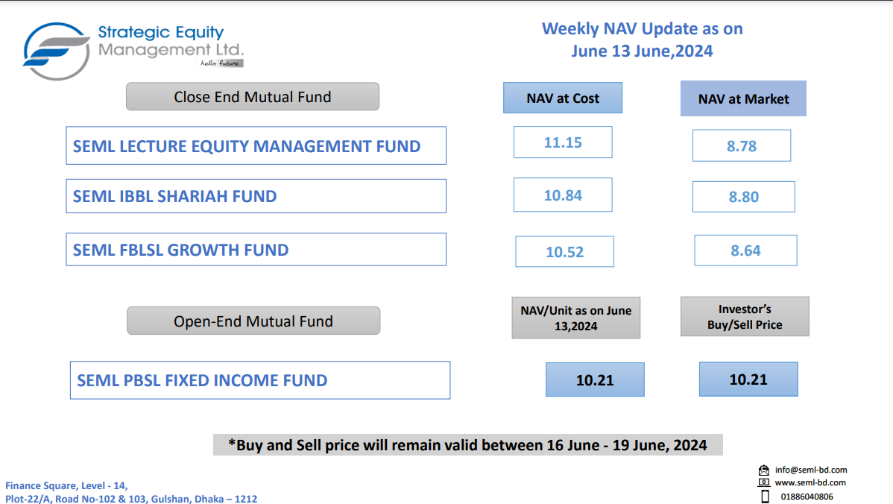Select SEML FBLSL GROWTH FUND box
This screenshot has width=893, height=504.
pyautogui.click(x=256, y=250)
